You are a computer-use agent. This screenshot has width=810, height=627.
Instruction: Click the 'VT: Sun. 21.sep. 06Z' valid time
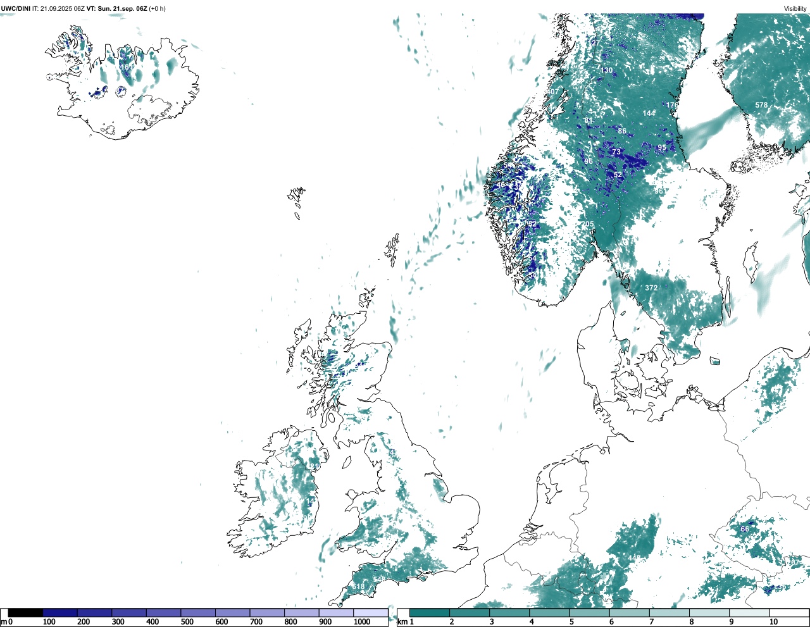(x=116, y=9)
